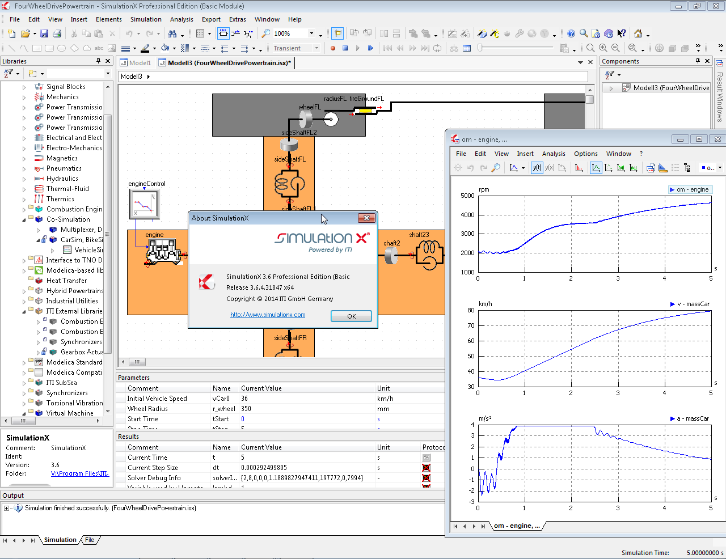Click the Open folder icon
The width and height of the screenshot is (726, 559).
click(25, 33)
